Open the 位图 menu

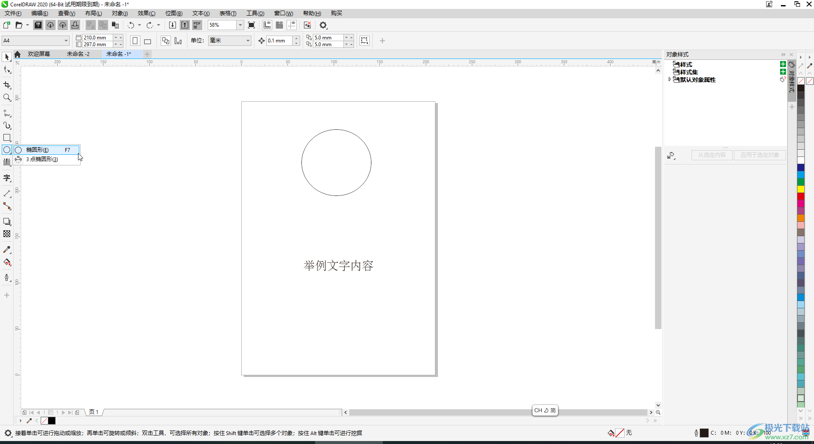[x=174, y=13]
